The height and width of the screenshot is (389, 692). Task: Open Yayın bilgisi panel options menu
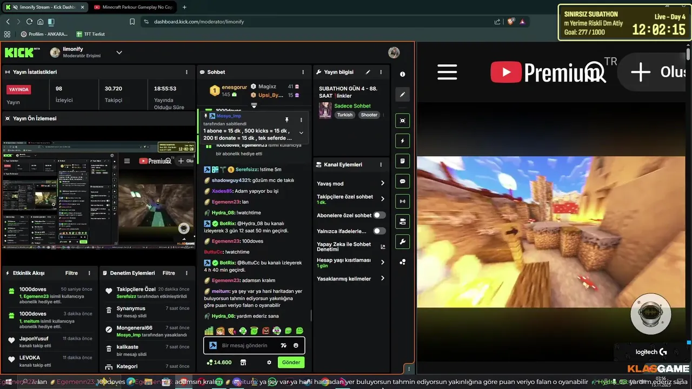point(381,72)
